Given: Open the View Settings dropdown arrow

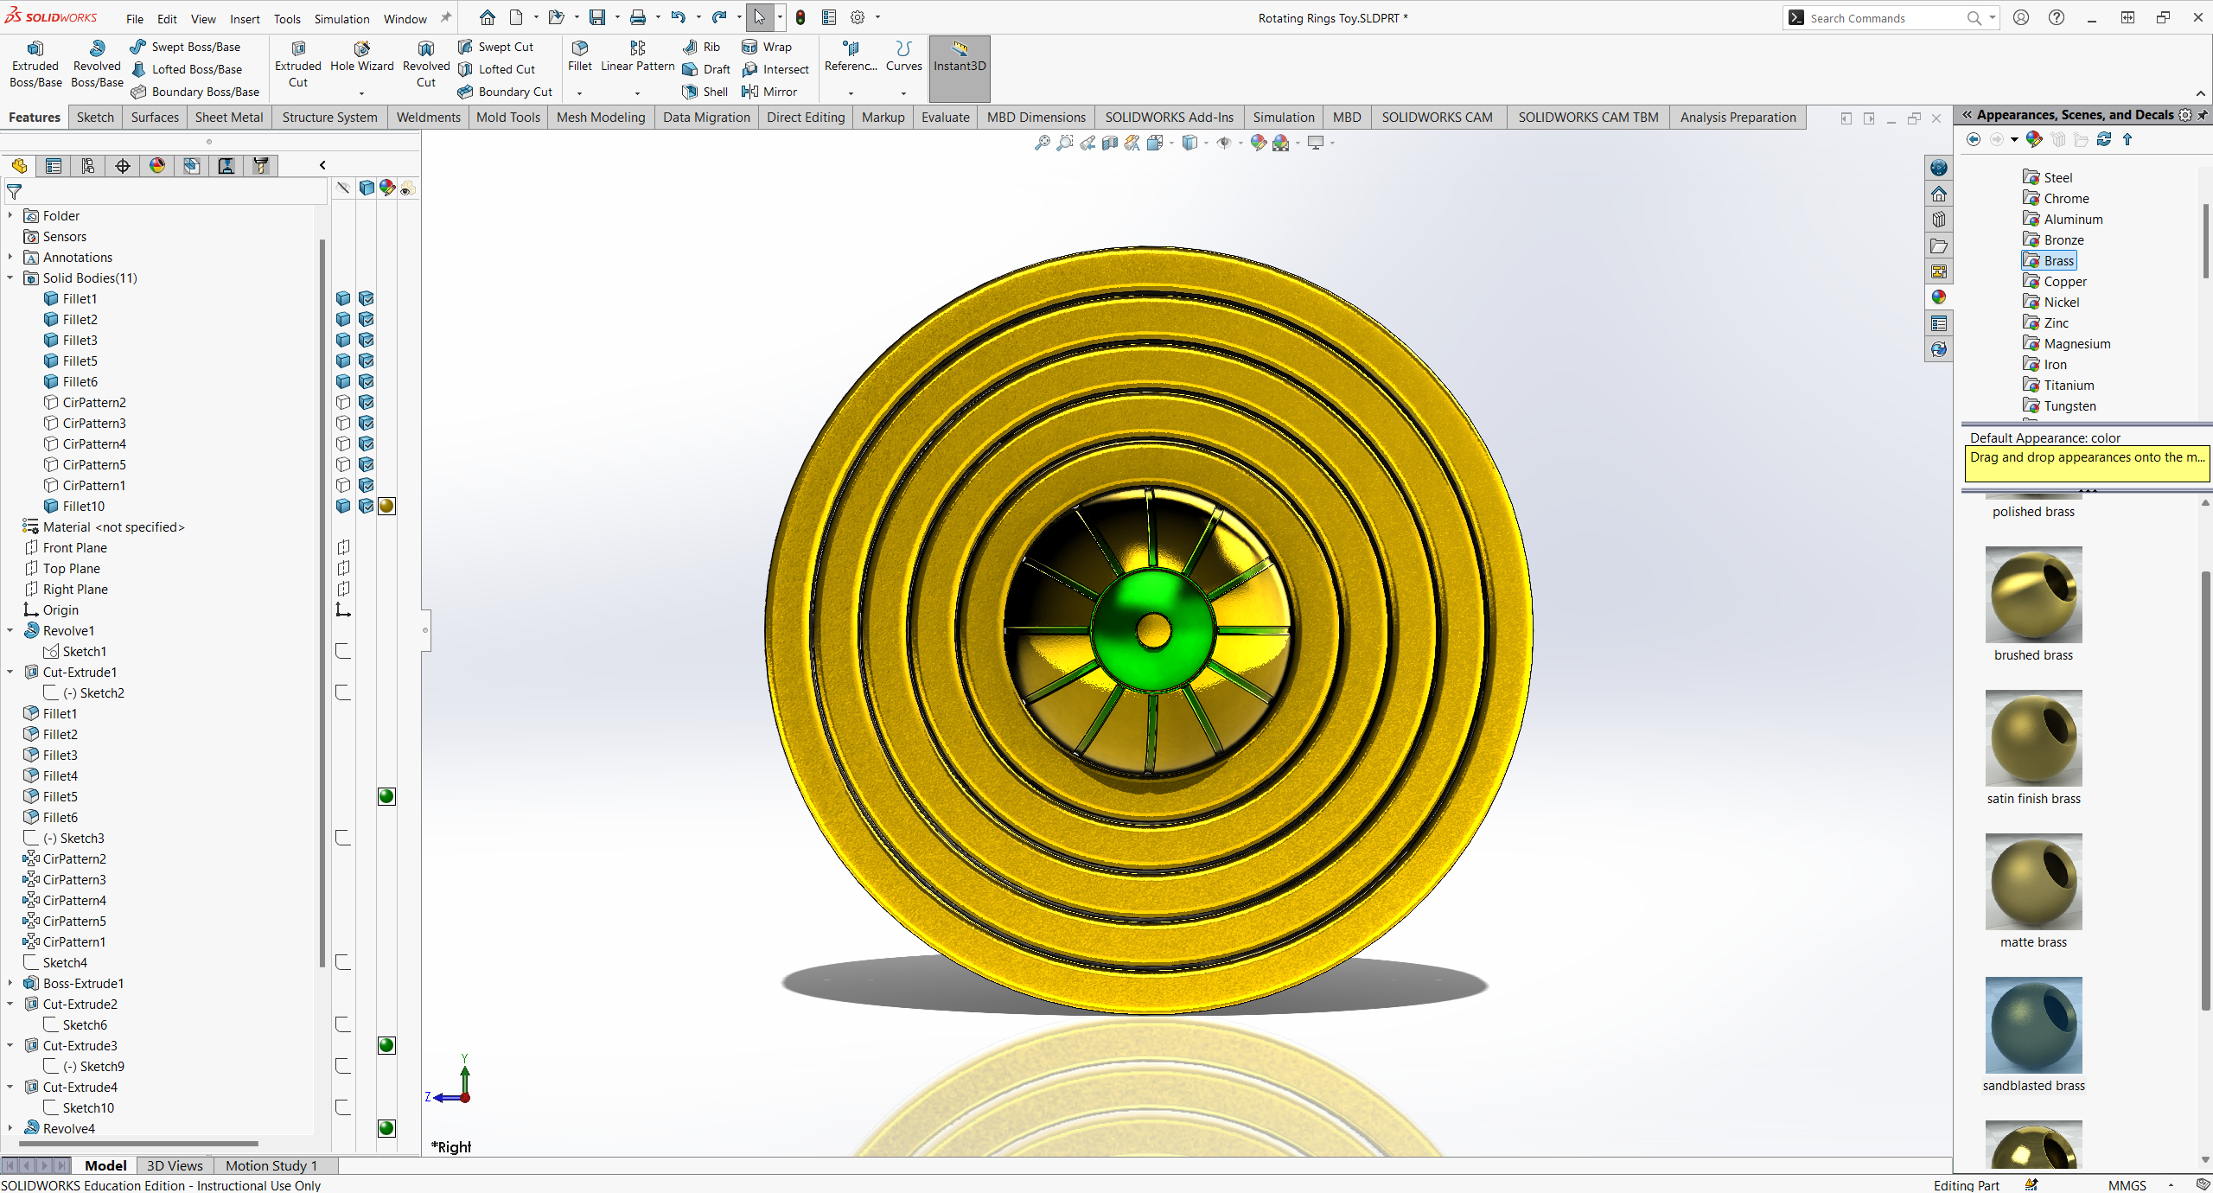Looking at the screenshot, I should (1332, 143).
